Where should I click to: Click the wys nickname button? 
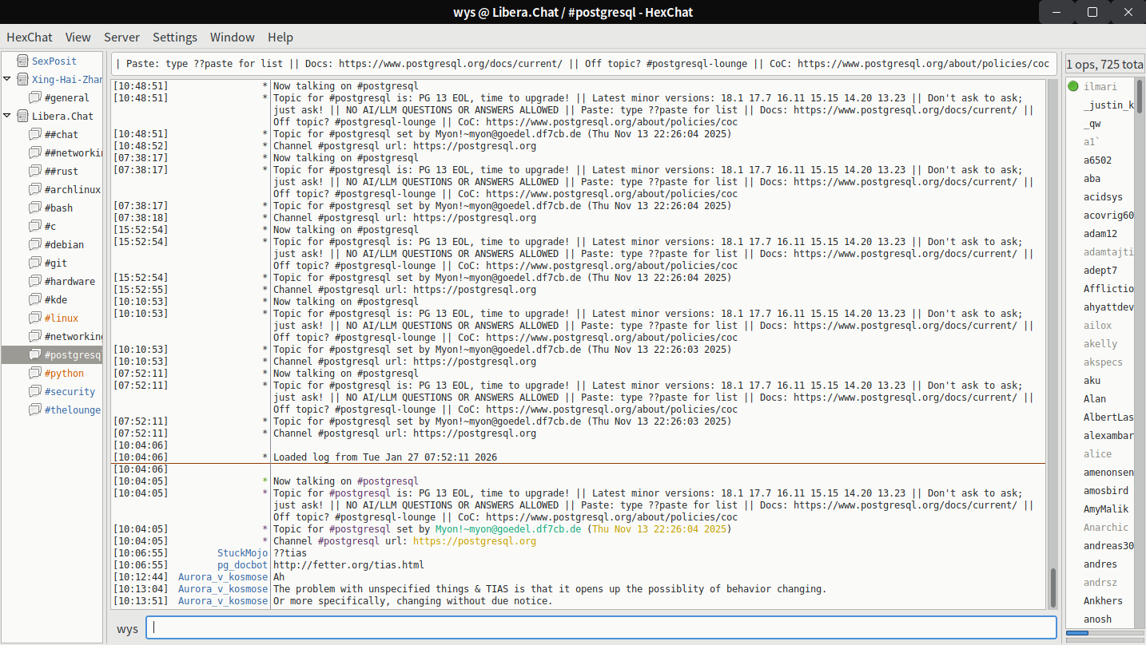127,628
